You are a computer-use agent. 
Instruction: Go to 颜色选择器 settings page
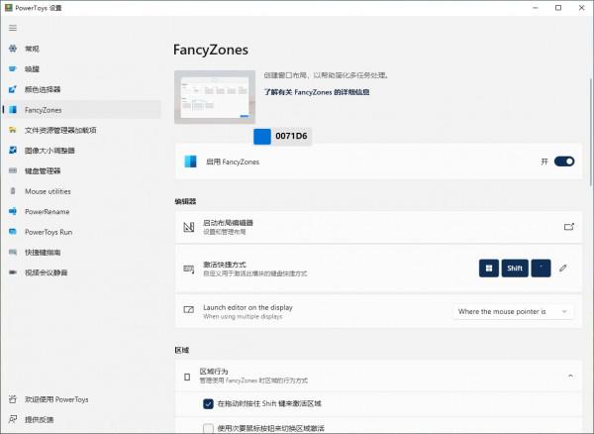[x=81, y=89]
